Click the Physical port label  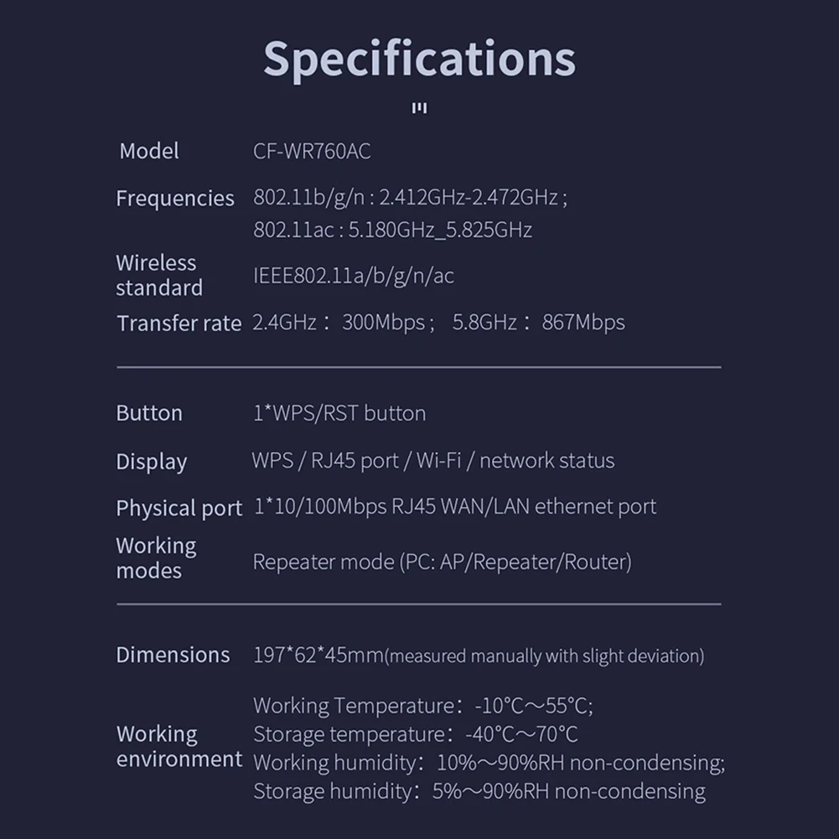coord(179,508)
